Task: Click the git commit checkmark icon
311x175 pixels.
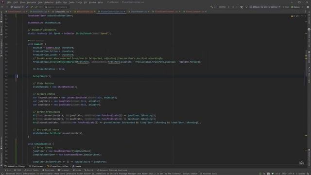Action: tap(36, 7)
